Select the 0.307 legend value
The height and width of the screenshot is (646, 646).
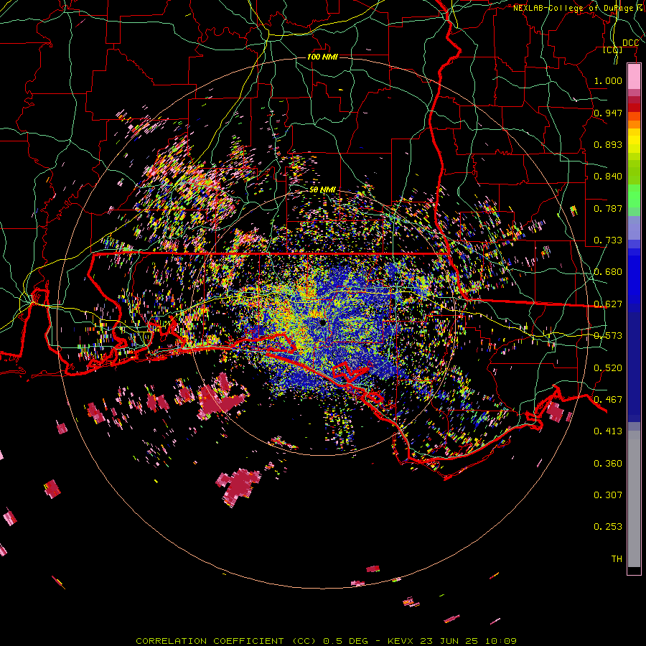point(608,495)
